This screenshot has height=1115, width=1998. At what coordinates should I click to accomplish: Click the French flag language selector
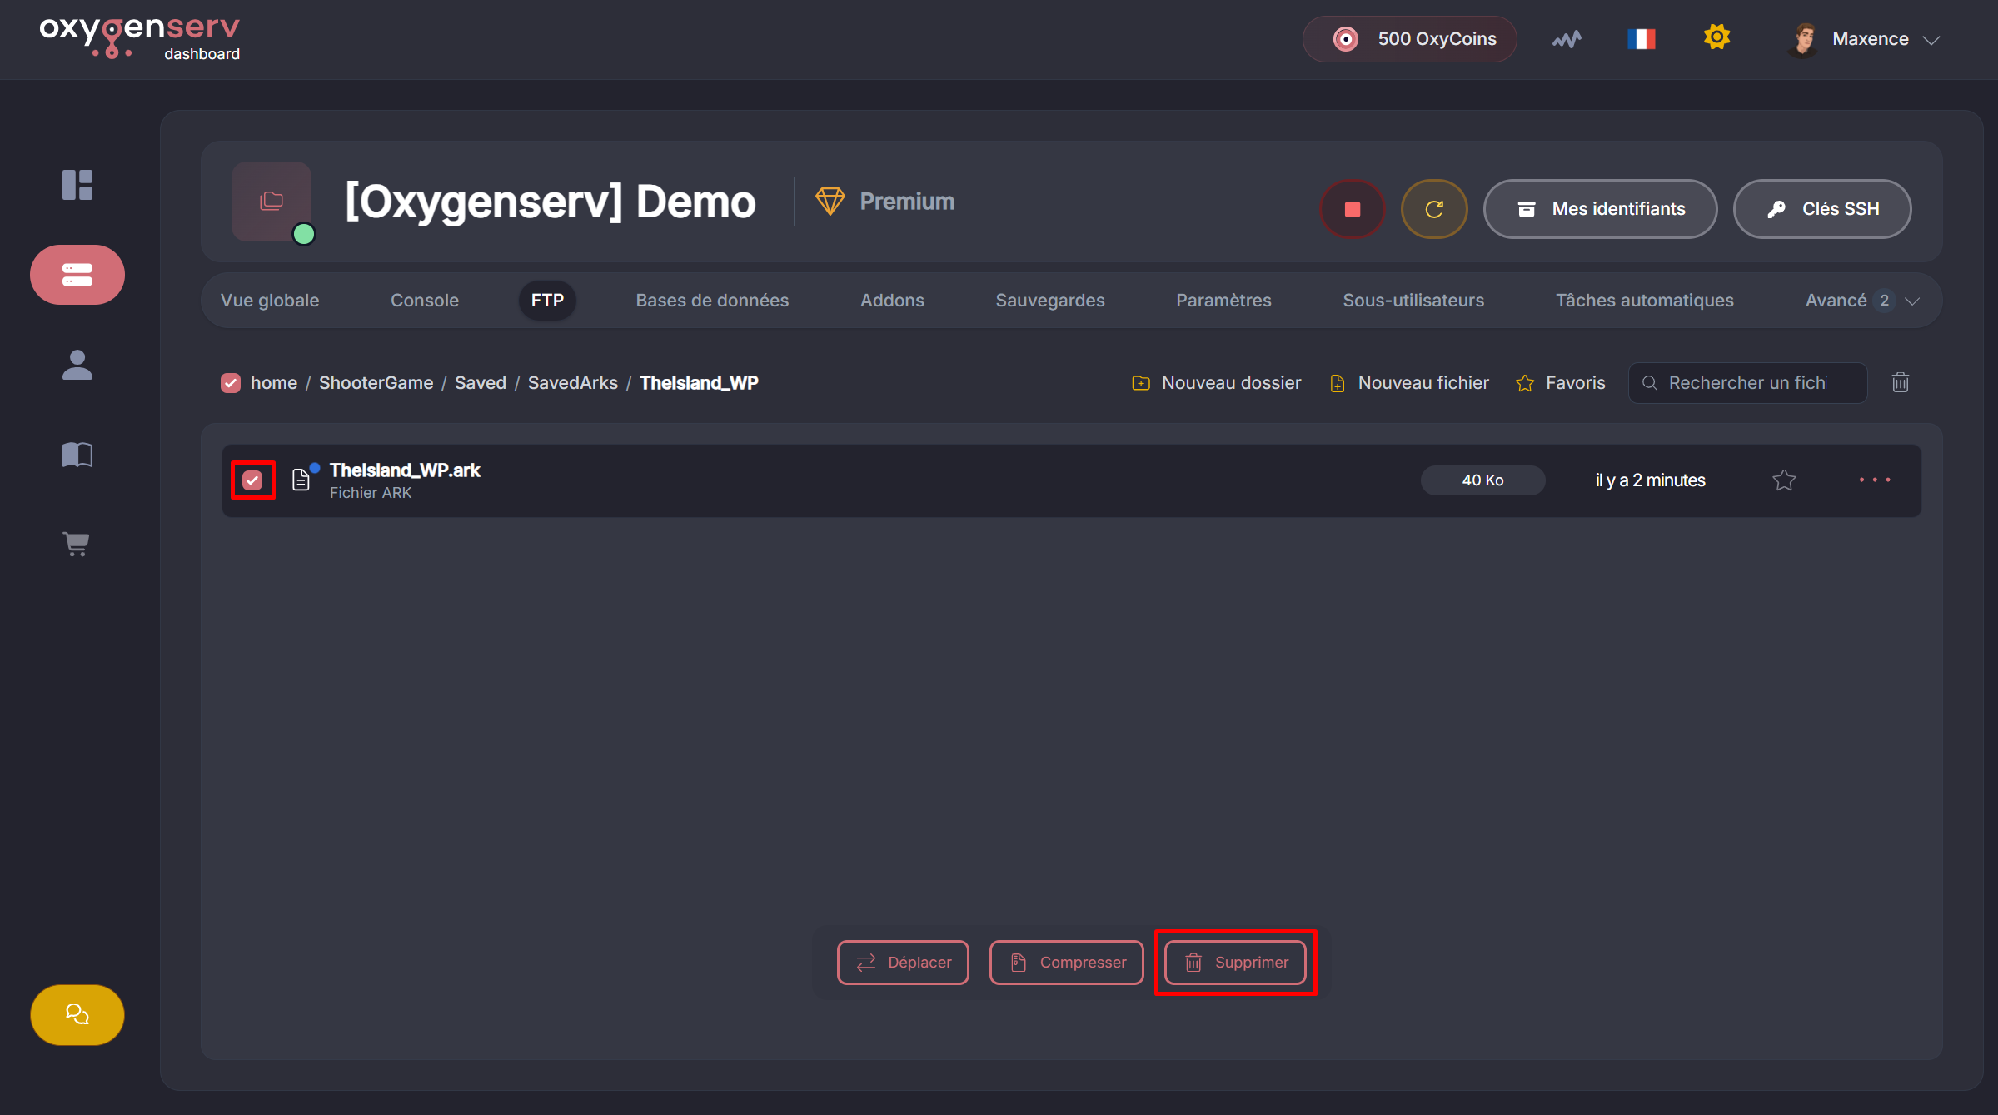[x=1641, y=39]
